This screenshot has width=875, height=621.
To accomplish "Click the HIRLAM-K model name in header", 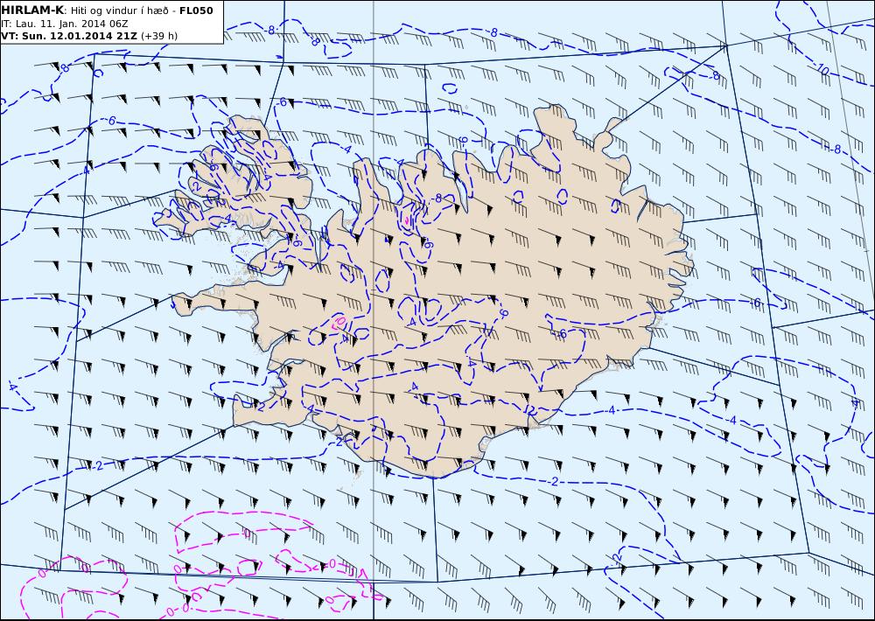I will 33,10.
